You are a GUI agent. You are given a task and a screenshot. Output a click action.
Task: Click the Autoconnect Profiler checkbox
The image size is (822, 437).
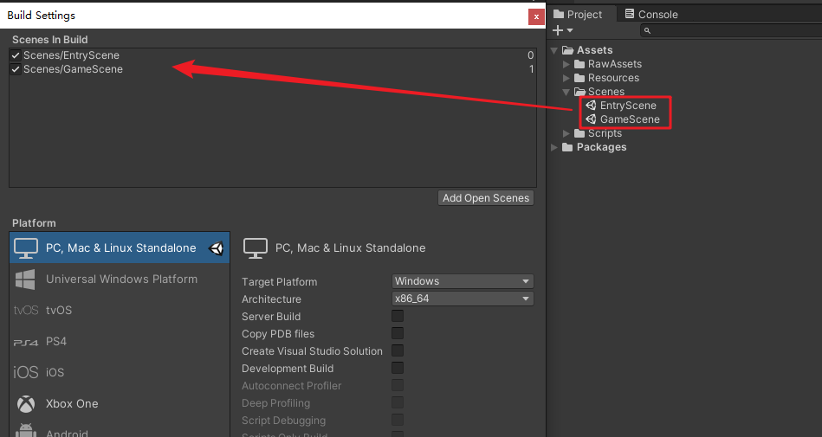click(398, 385)
